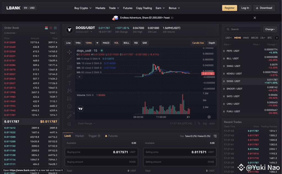The image size is (282, 174).
Task: Focus the pair Search field
Action: click(242, 29)
